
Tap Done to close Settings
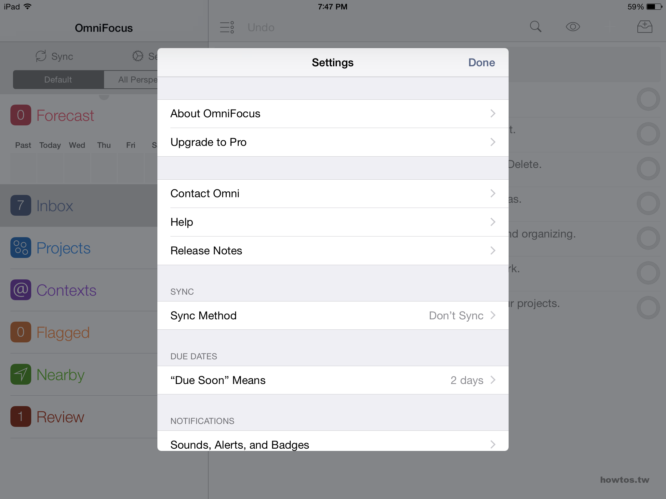[x=481, y=62]
